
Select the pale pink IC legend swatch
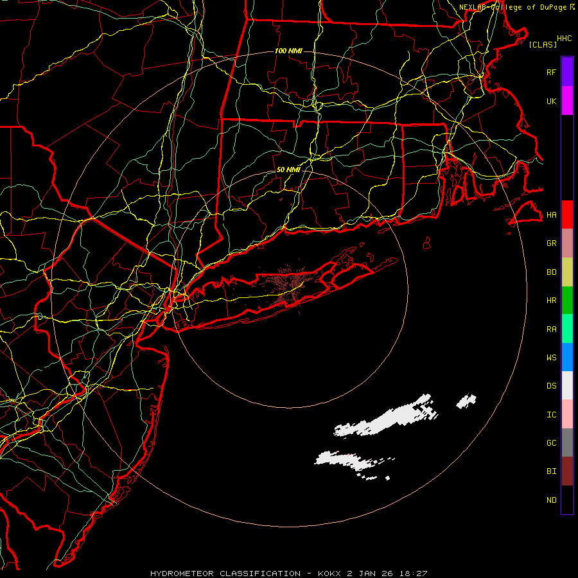pos(567,414)
